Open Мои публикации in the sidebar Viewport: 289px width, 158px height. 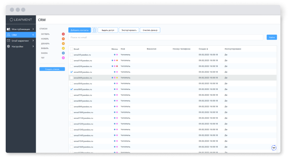tap(21, 29)
